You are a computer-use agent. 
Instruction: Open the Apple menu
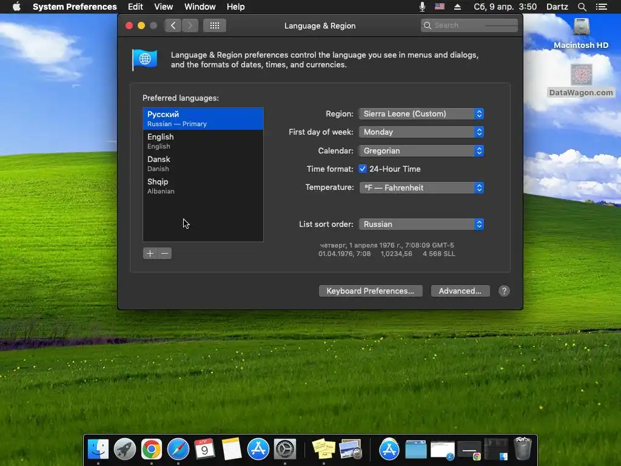coord(16,7)
